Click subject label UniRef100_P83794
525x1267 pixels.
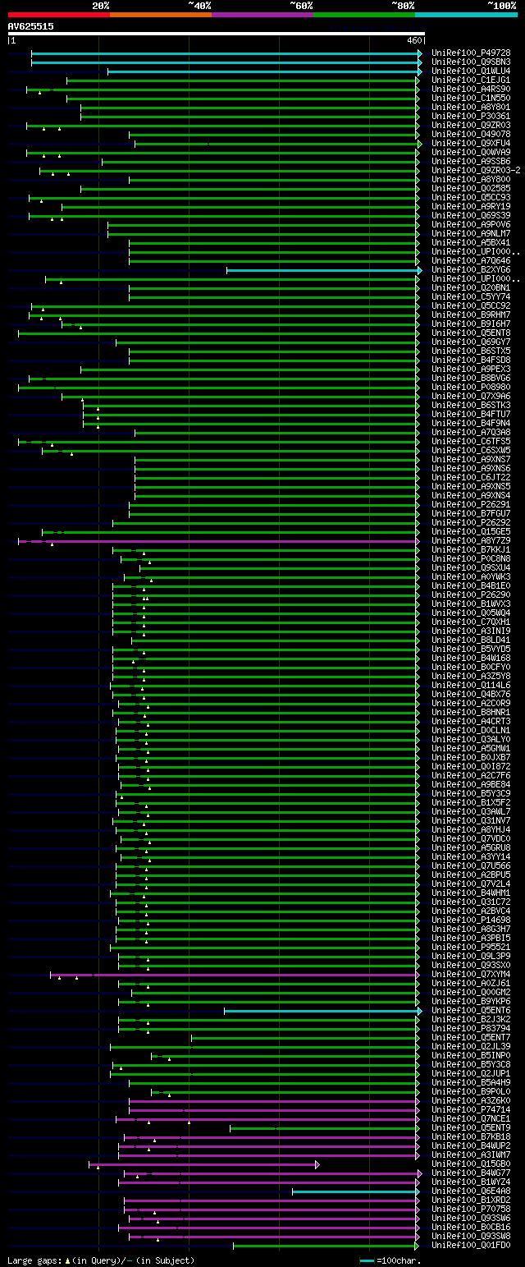[x=471, y=1028]
